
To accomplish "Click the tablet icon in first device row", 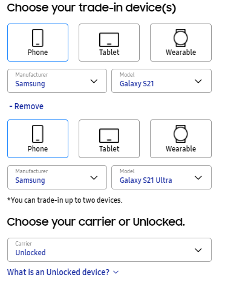I will tap(109, 40).
